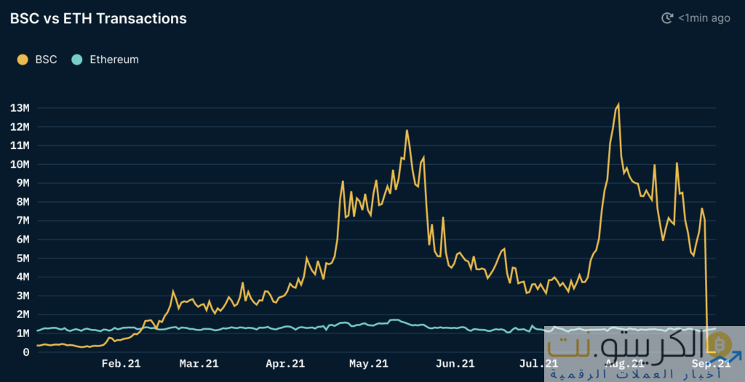Select the May.21 x-axis label
The image size is (745, 382).
coord(370,364)
